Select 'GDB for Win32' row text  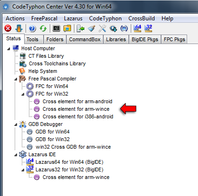pos(53,139)
